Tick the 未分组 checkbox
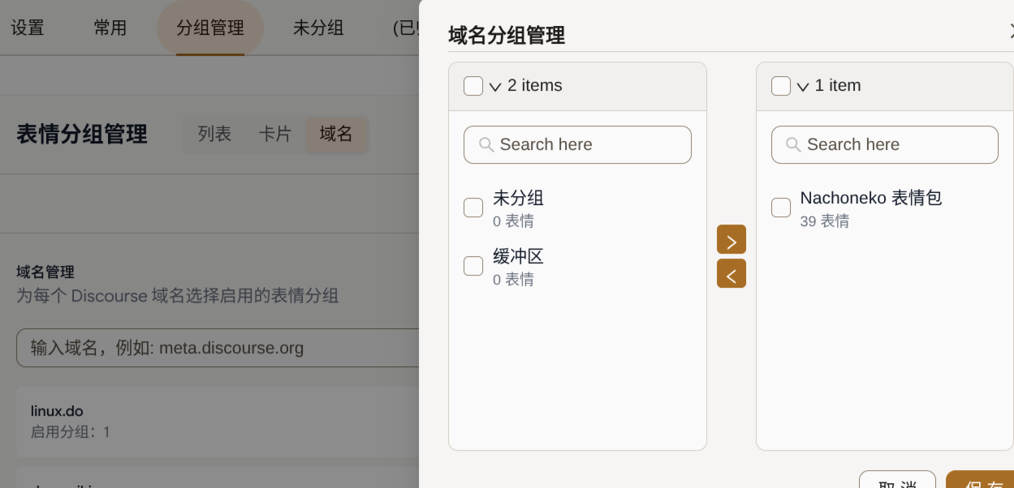Screen dimensions: 1014x488 [473, 208]
